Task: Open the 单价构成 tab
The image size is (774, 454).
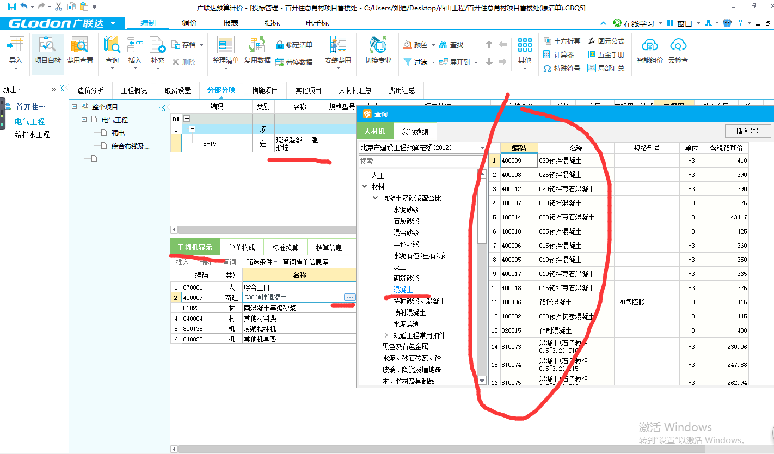Action: 242,247
